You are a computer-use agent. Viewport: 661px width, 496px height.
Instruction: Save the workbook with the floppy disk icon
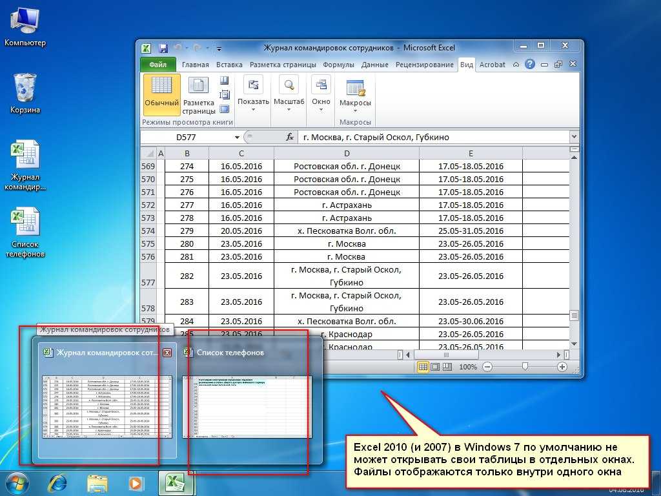pyautogui.click(x=163, y=48)
